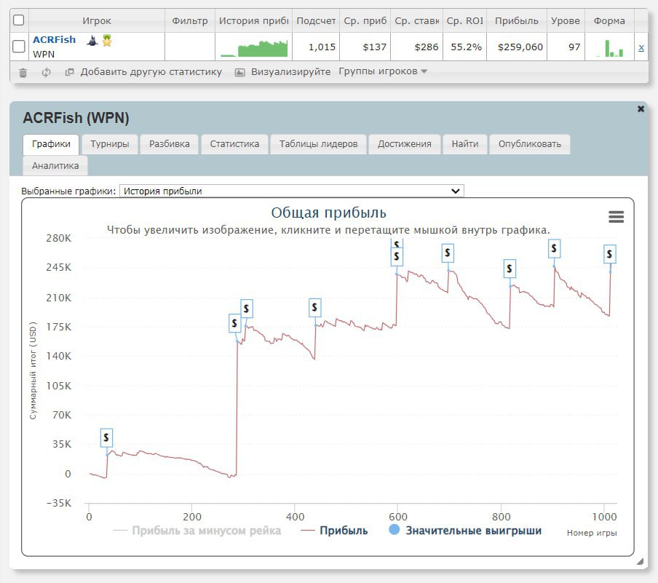Open the 'Выбранные графики' dropdown
This screenshot has width=658, height=583.
pyautogui.click(x=291, y=191)
